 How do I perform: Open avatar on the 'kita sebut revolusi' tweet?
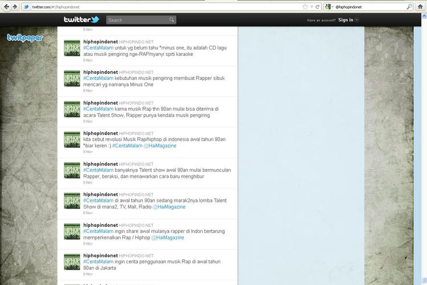(x=72, y=140)
